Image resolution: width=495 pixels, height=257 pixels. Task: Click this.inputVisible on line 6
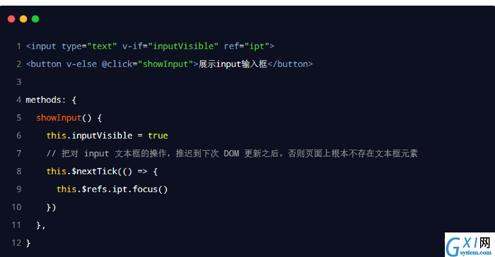click(x=89, y=135)
